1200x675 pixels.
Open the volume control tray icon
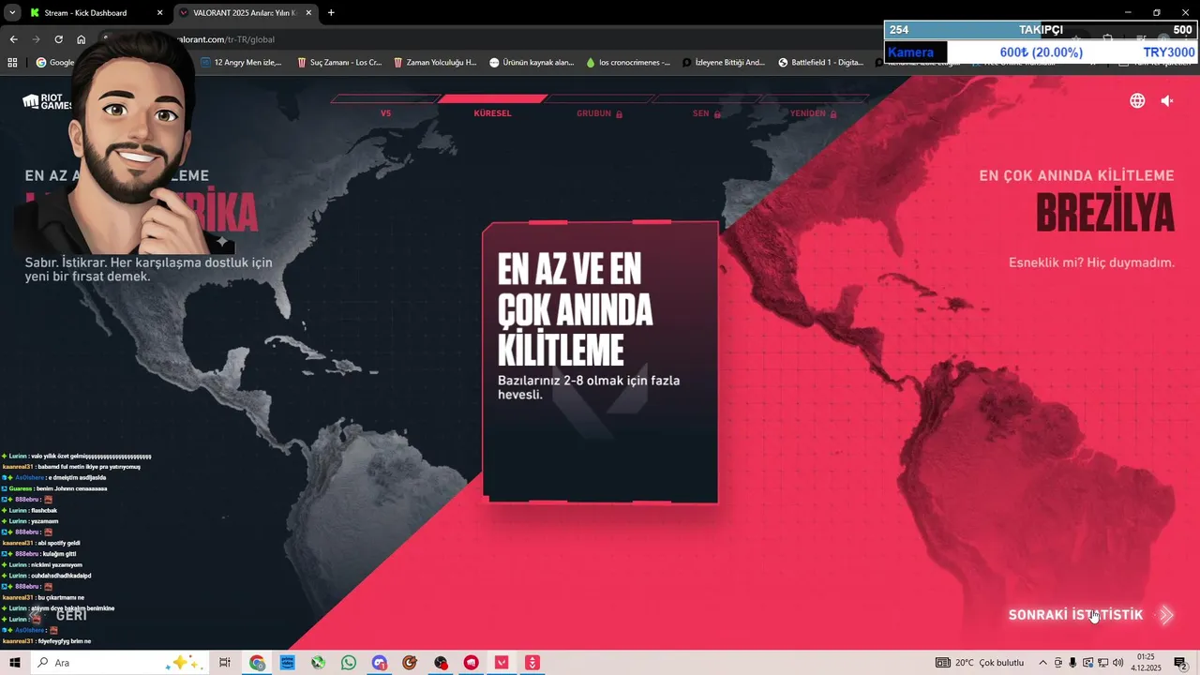point(1117,663)
